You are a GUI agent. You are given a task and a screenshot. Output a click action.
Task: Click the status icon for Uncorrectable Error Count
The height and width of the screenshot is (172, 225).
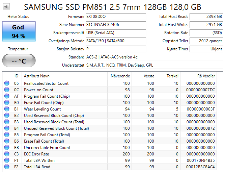(7, 148)
